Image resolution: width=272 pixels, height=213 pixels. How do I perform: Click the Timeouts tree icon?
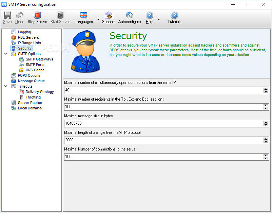pos(14,86)
